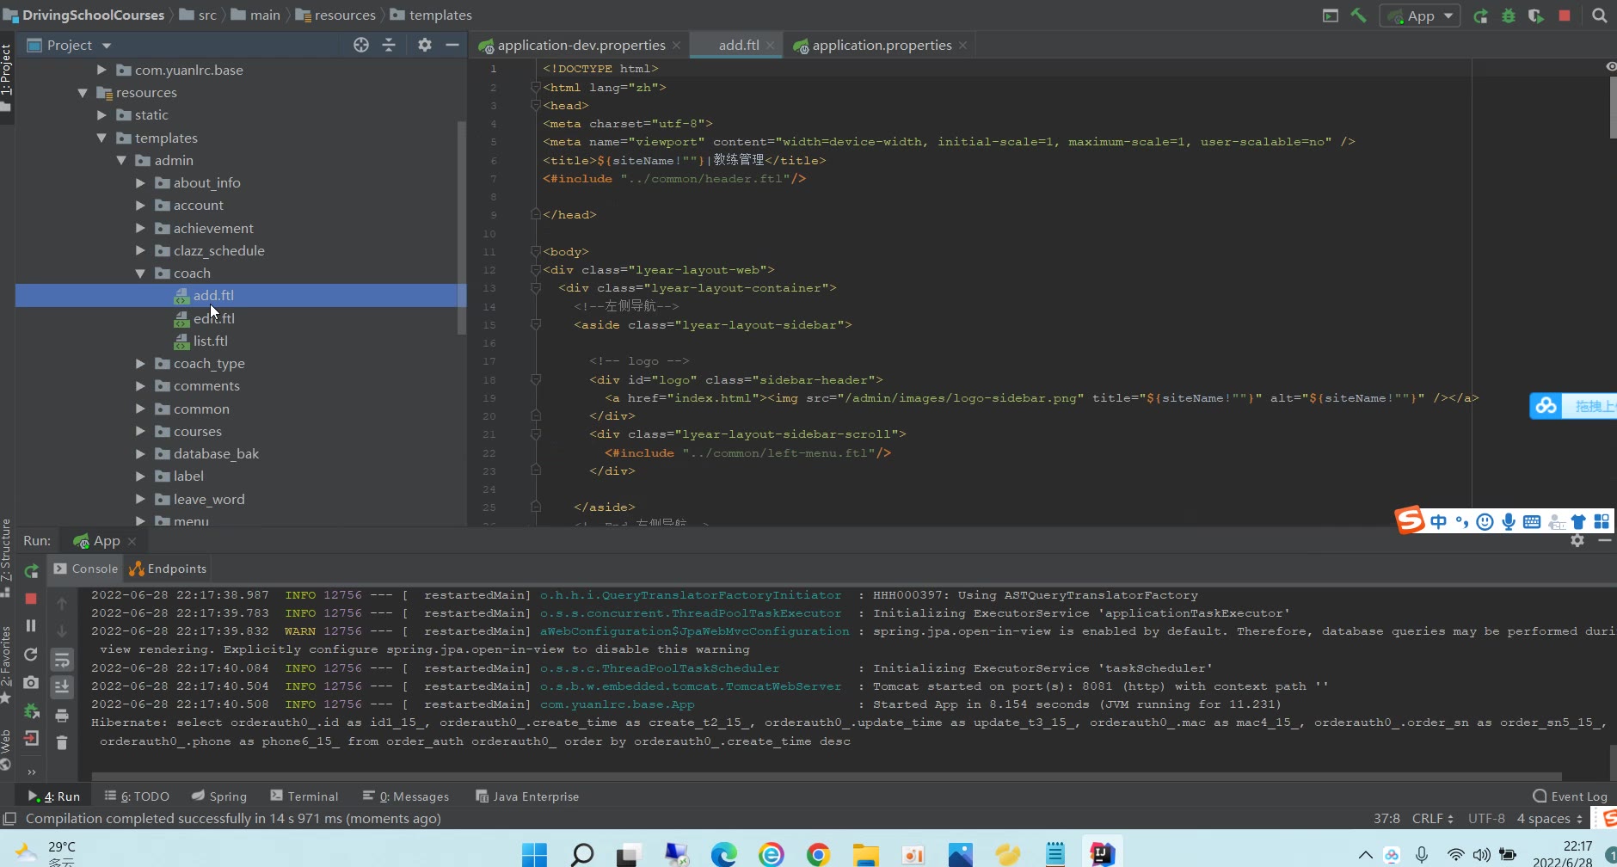1617x867 pixels.
Task: Click the green Debug bug icon in top toolbar
Action: tap(1509, 15)
